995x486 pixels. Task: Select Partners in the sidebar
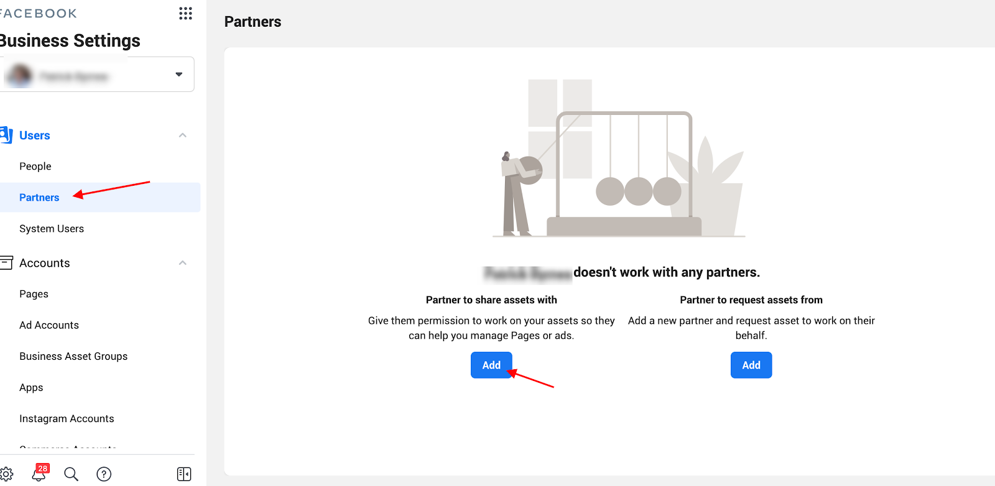tap(39, 198)
